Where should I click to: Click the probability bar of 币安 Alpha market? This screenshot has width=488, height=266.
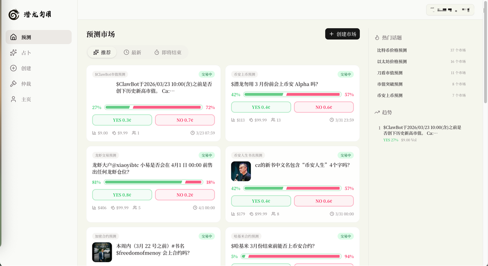[x=292, y=95]
